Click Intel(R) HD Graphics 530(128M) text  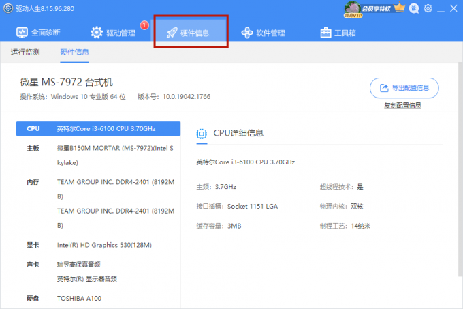coord(104,245)
